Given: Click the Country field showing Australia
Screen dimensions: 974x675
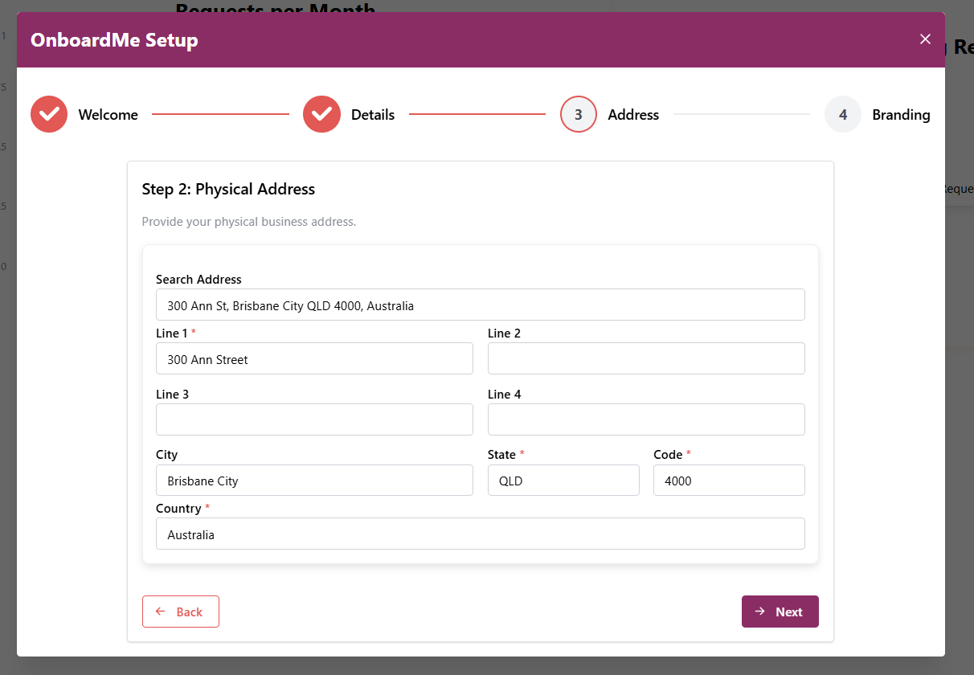Looking at the screenshot, I should 480,534.
